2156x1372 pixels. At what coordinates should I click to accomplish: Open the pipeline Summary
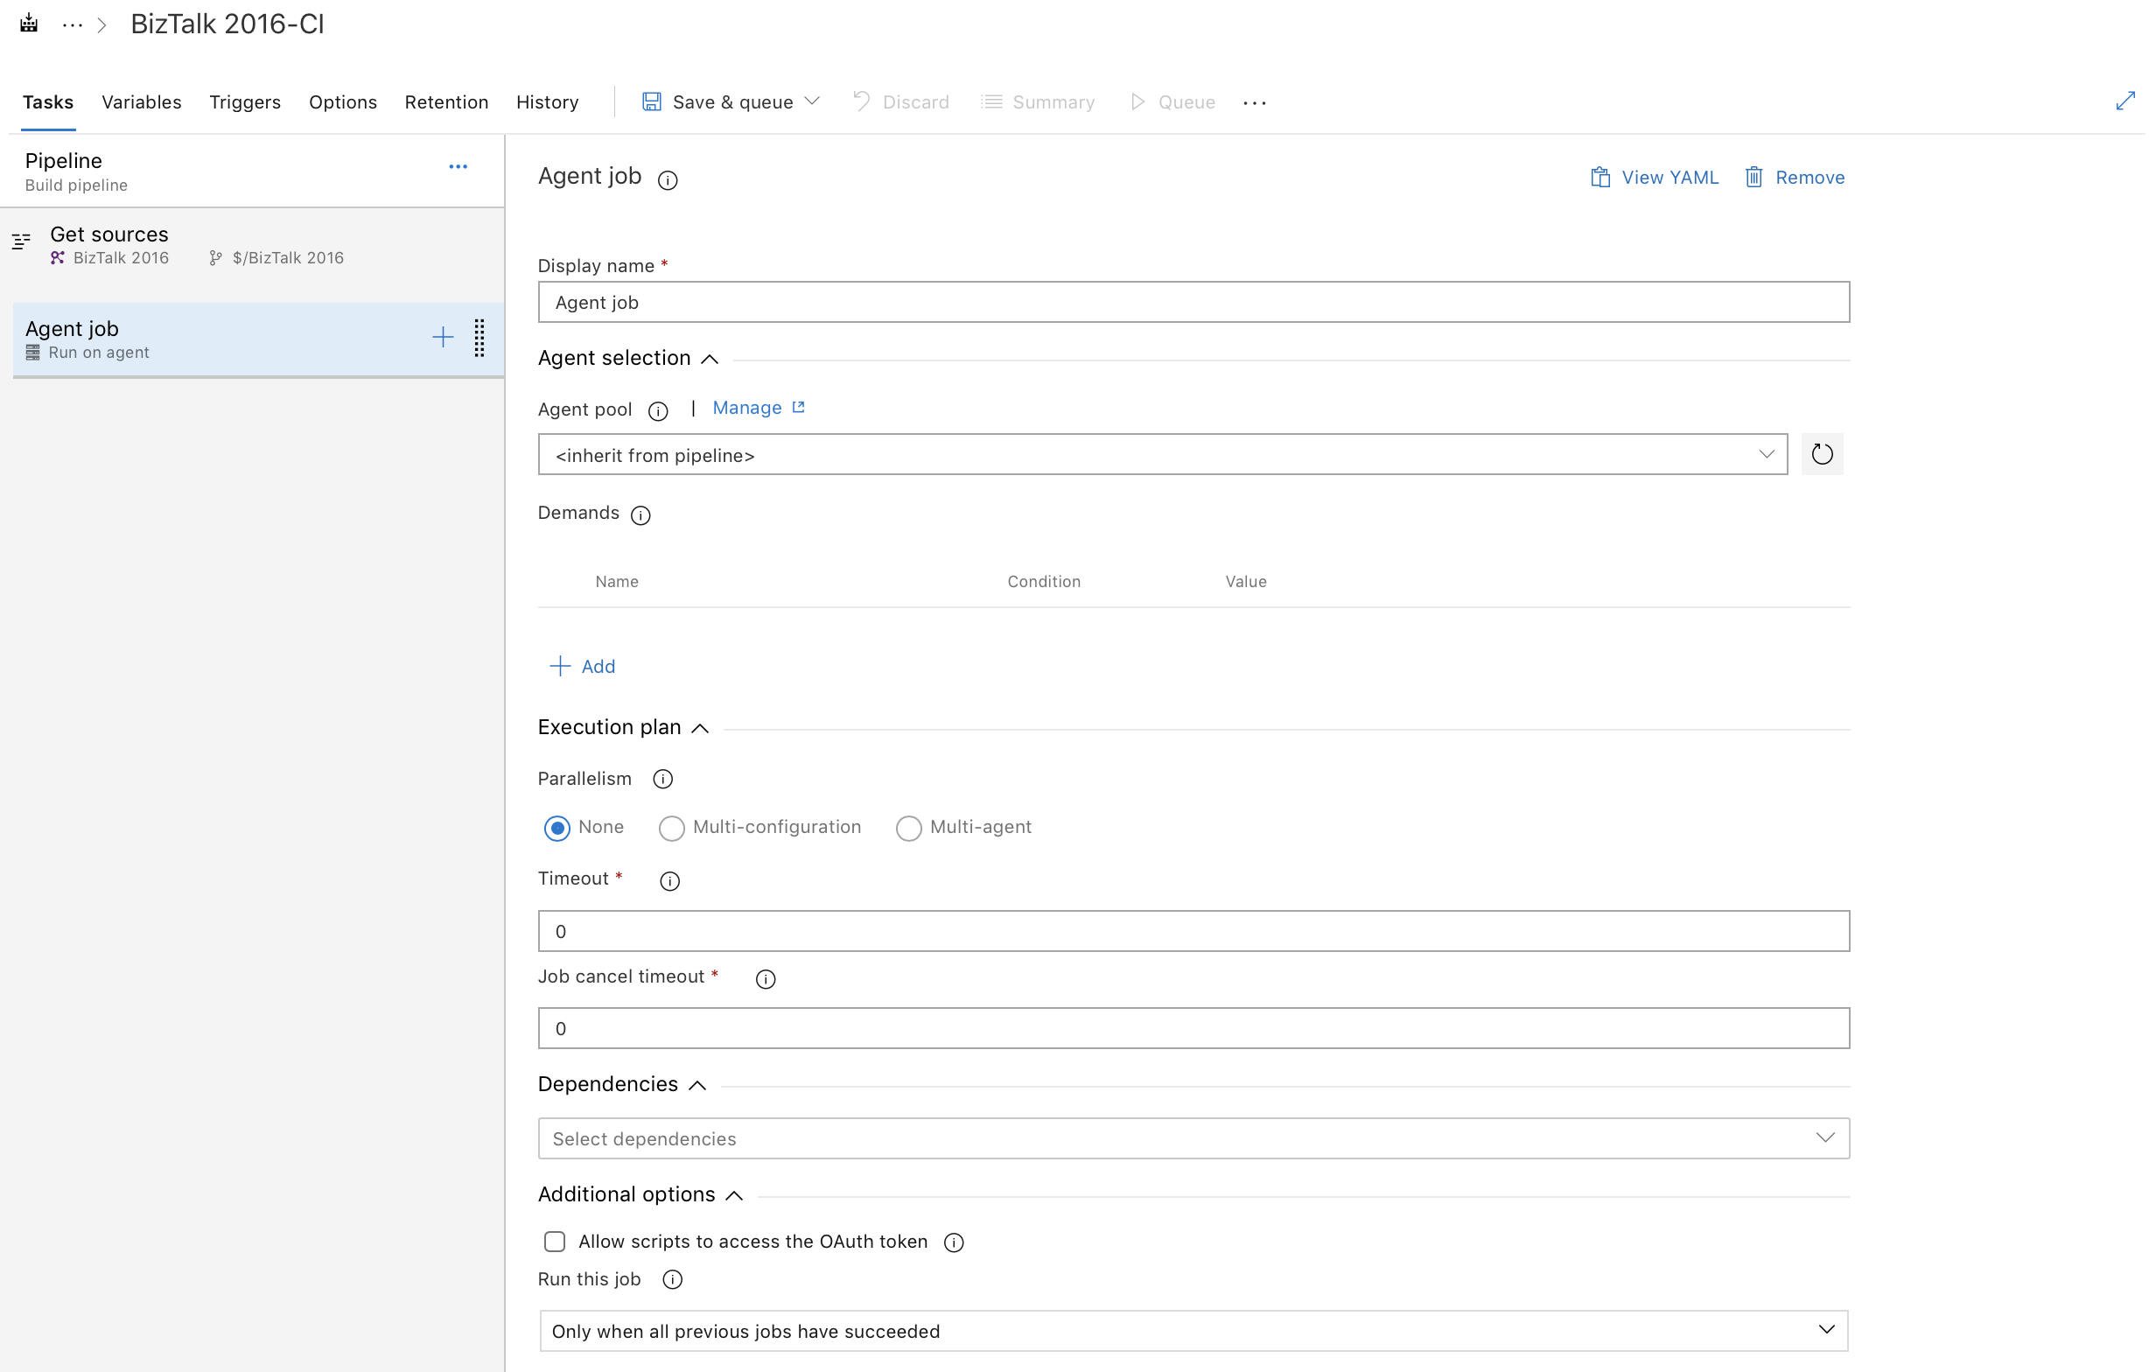pyautogui.click(x=1038, y=102)
